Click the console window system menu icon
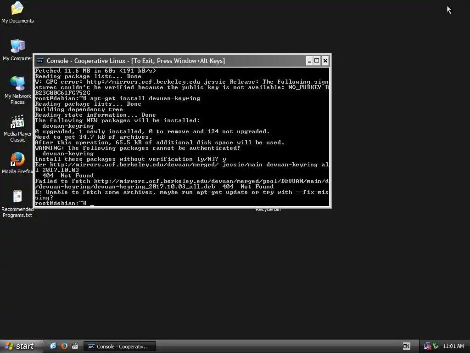 point(40,61)
